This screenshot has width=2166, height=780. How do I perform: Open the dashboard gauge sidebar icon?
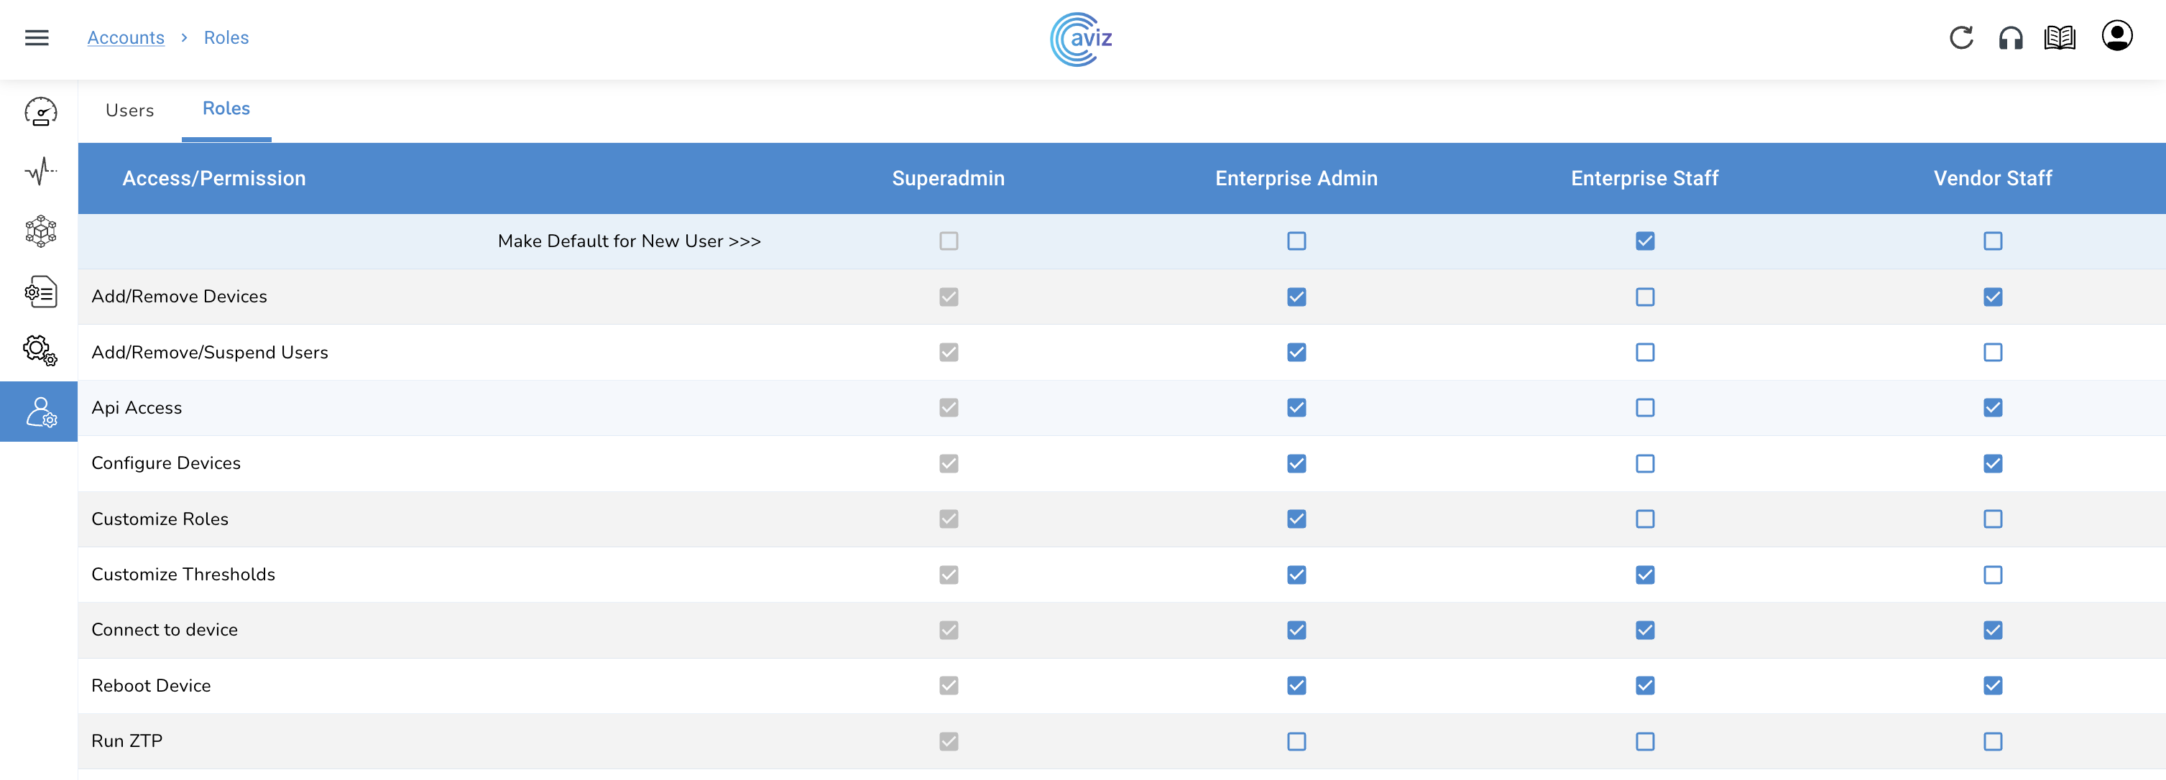coord(40,112)
